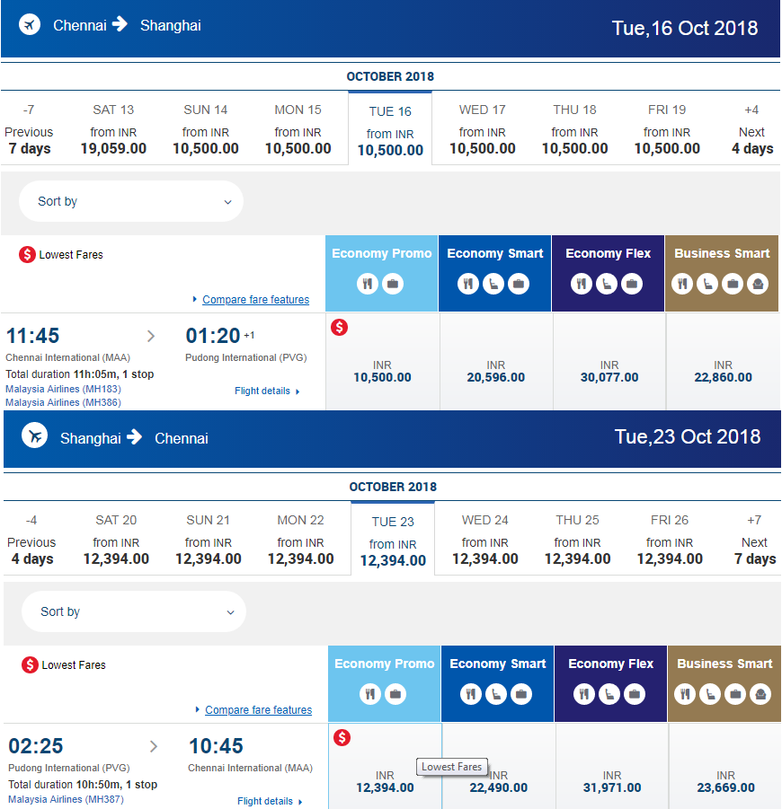Select the INR 22,860.00 Business Smart outbound fare
This screenshot has height=809, width=782.
tap(723, 362)
